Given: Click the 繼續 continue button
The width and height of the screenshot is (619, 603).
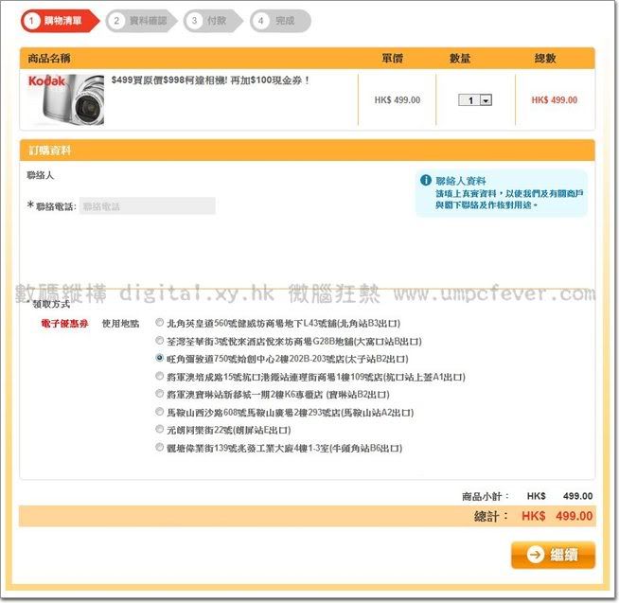Looking at the screenshot, I should (x=553, y=555).
